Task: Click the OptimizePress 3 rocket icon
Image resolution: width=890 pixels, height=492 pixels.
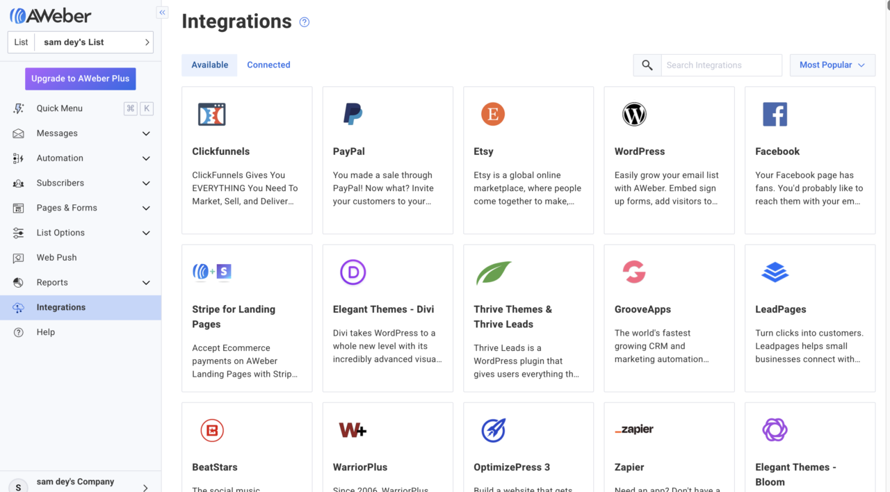Action: tap(493, 430)
